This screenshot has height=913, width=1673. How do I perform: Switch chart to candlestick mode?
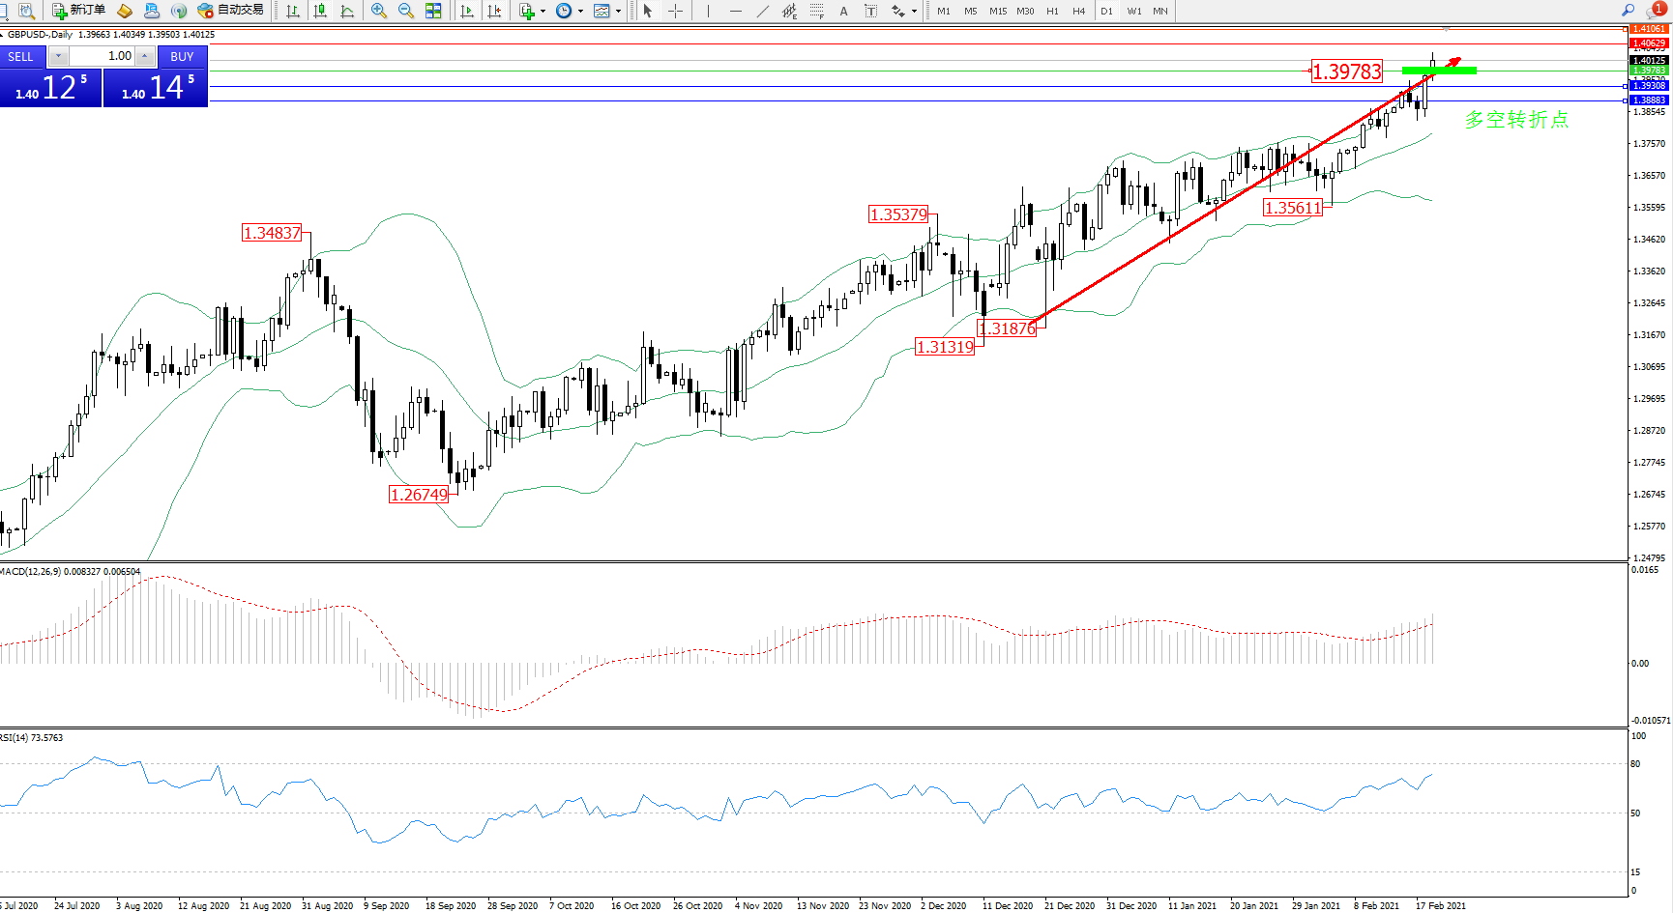coord(320,11)
